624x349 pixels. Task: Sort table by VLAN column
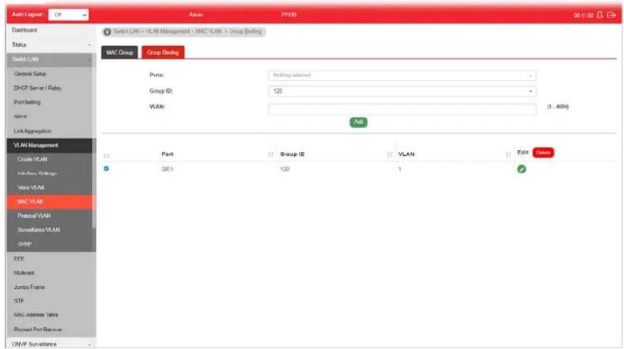(x=508, y=154)
